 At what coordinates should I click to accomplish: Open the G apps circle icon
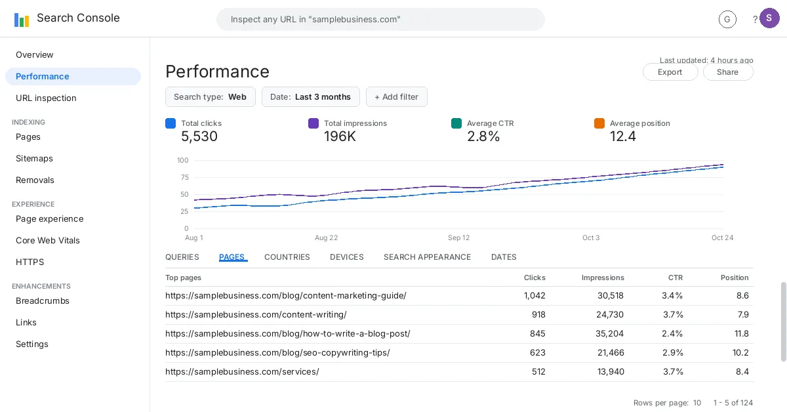727,20
